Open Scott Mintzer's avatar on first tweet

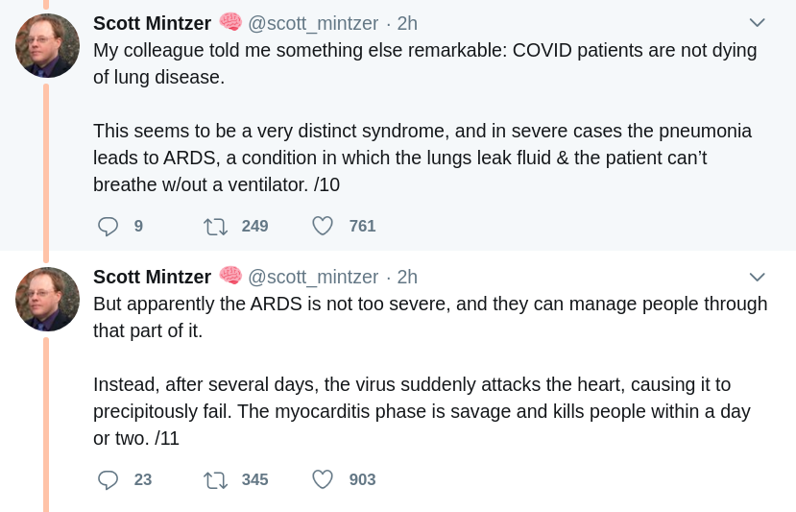click(47, 46)
